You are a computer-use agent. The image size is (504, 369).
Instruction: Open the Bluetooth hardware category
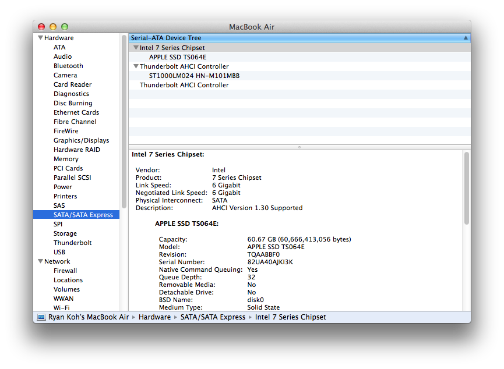point(68,66)
